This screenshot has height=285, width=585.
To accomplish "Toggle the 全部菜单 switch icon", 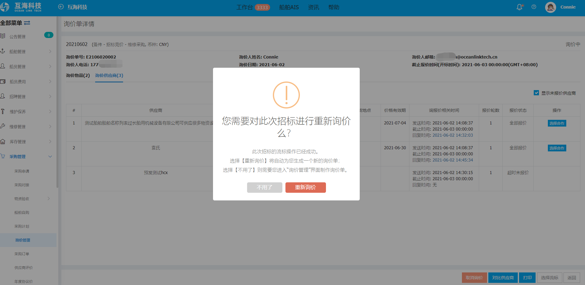I will tap(27, 23).
